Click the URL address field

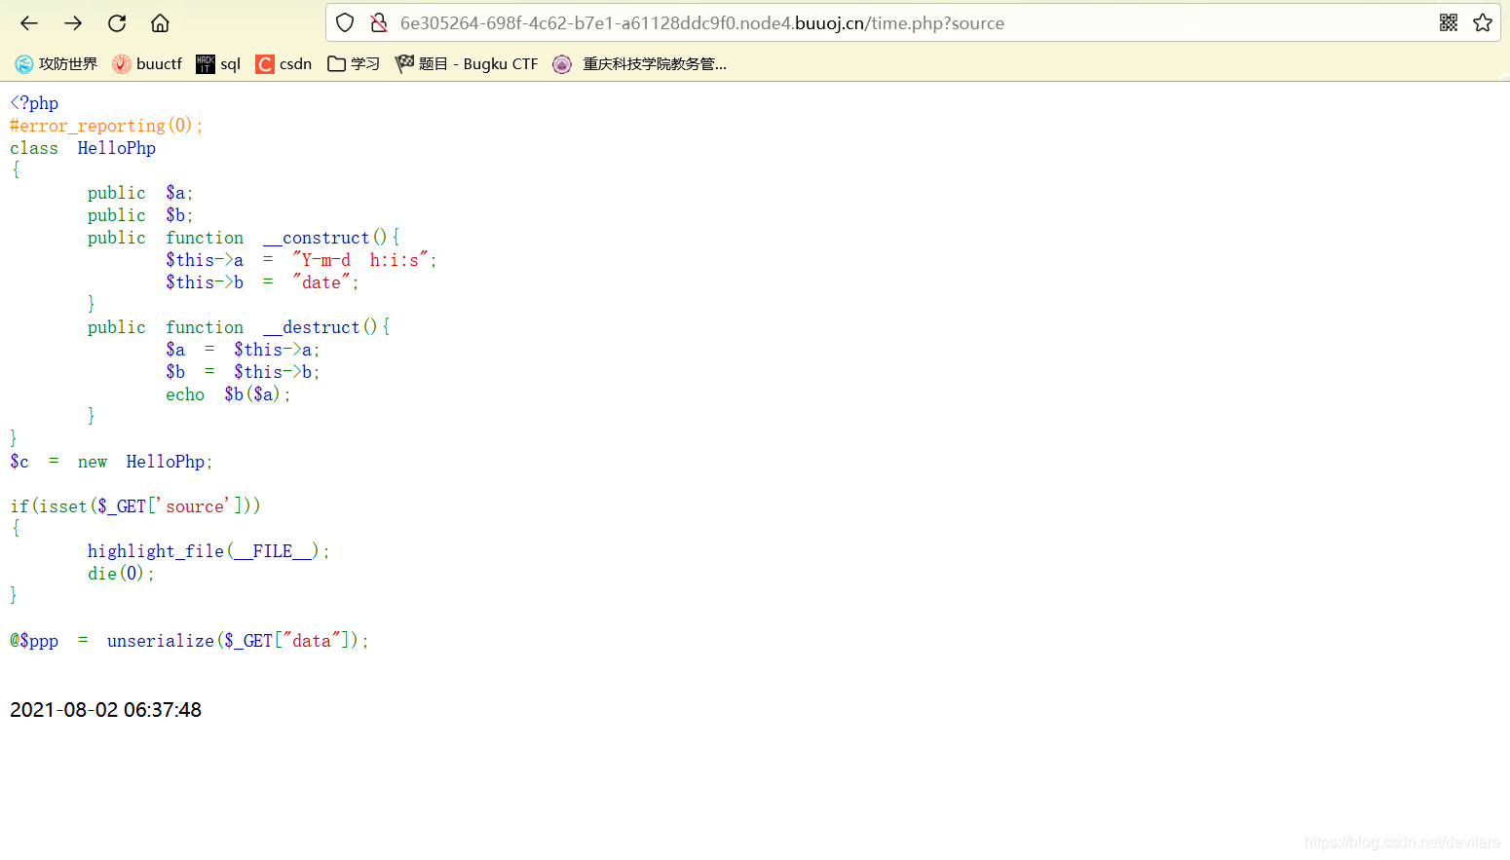pyautogui.click(x=912, y=22)
